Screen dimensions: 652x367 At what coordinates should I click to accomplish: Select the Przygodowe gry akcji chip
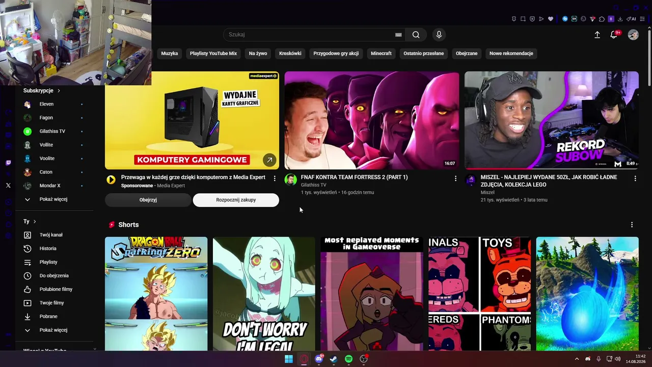[x=336, y=54]
